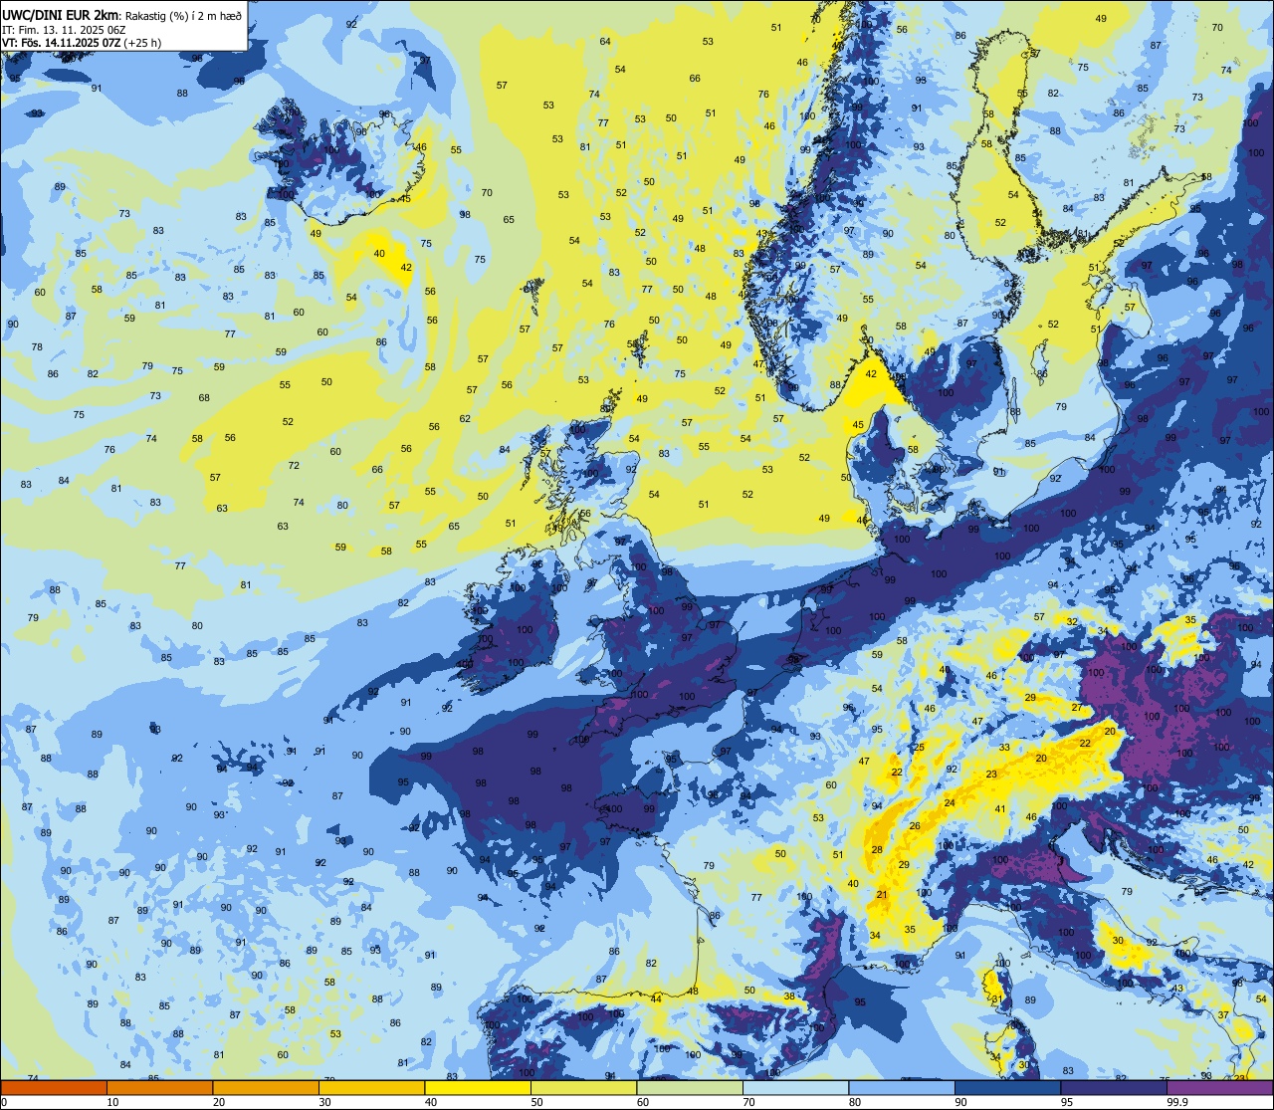This screenshot has width=1274, height=1110.
Task: Click the legend scale label '95'
Action: [1067, 1102]
